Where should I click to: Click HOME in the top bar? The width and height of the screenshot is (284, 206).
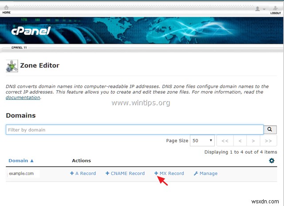(x=7, y=13)
